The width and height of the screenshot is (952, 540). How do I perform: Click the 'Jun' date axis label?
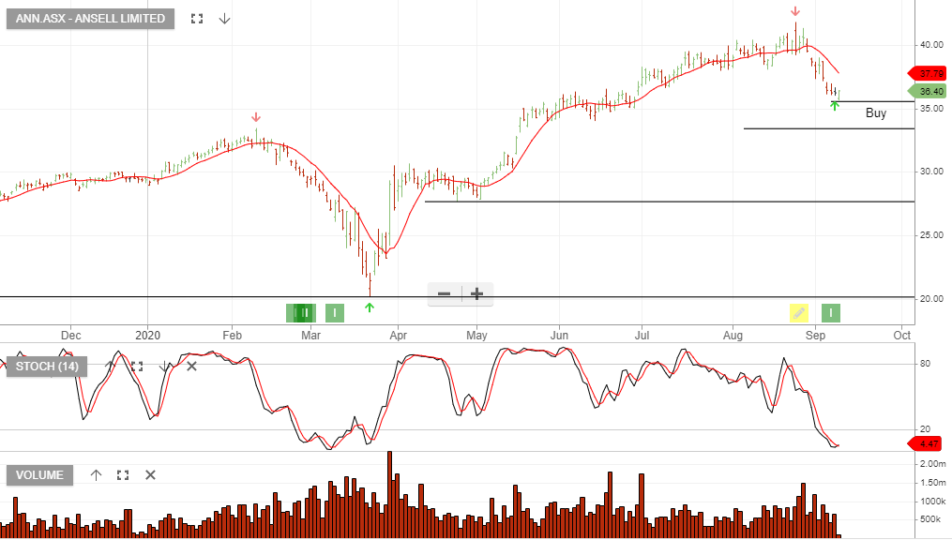[x=559, y=335]
